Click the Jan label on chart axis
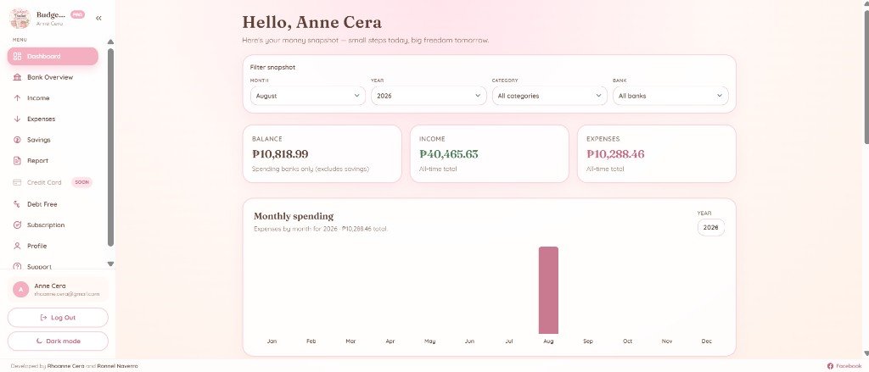869x372 pixels. [x=272, y=341]
